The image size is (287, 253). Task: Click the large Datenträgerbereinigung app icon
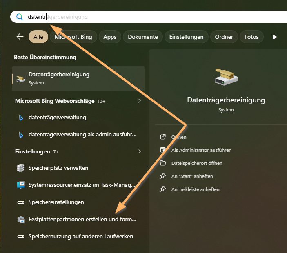point(226,77)
